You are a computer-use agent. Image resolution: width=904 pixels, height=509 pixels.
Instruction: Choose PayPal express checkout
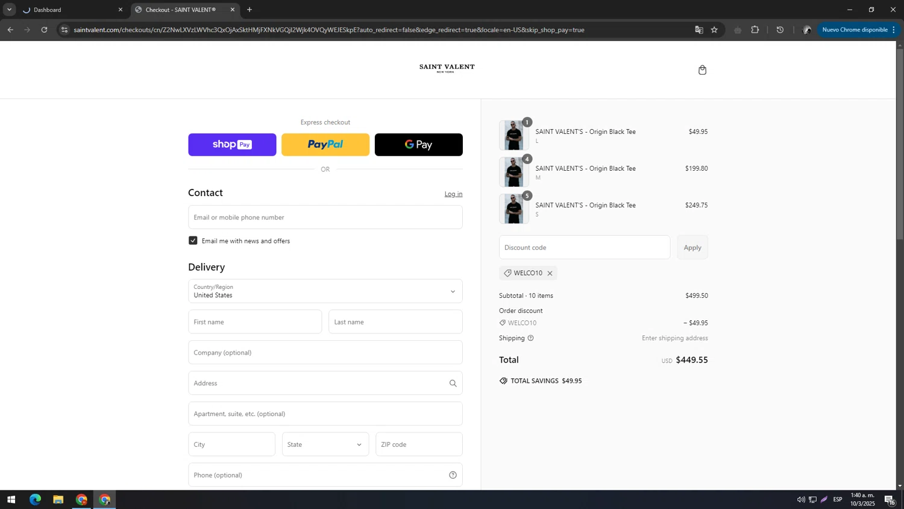tap(325, 145)
